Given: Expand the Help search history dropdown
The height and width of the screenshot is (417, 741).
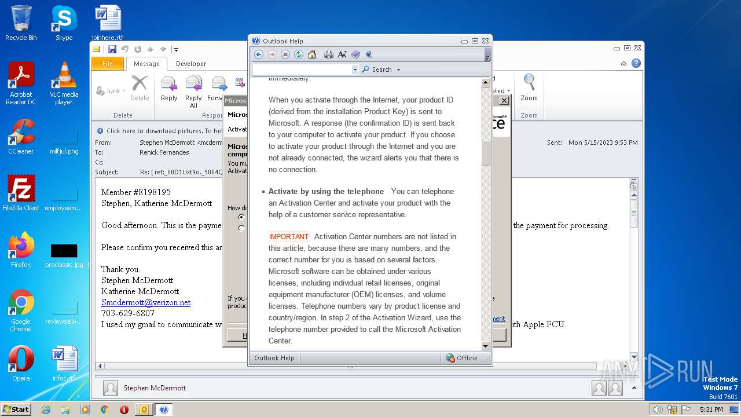Looking at the screenshot, I should 355,69.
